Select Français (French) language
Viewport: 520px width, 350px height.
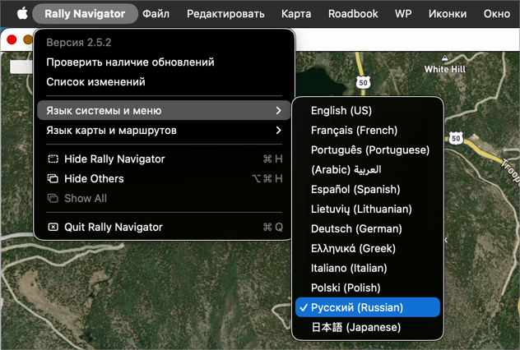pyautogui.click(x=368, y=130)
